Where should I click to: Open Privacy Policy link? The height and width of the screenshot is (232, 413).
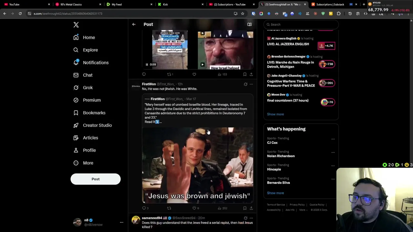297,205
